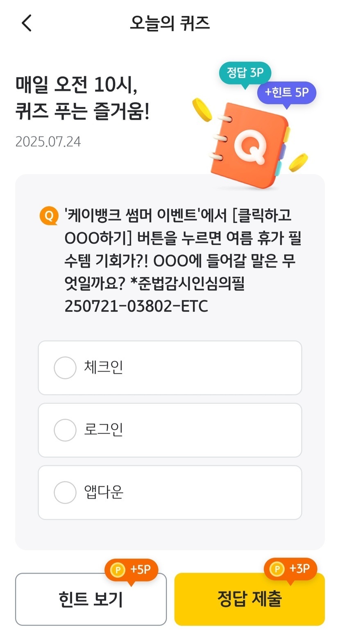Select the 로그인 radio button
340x641 pixels.
[x=65, y=430]
